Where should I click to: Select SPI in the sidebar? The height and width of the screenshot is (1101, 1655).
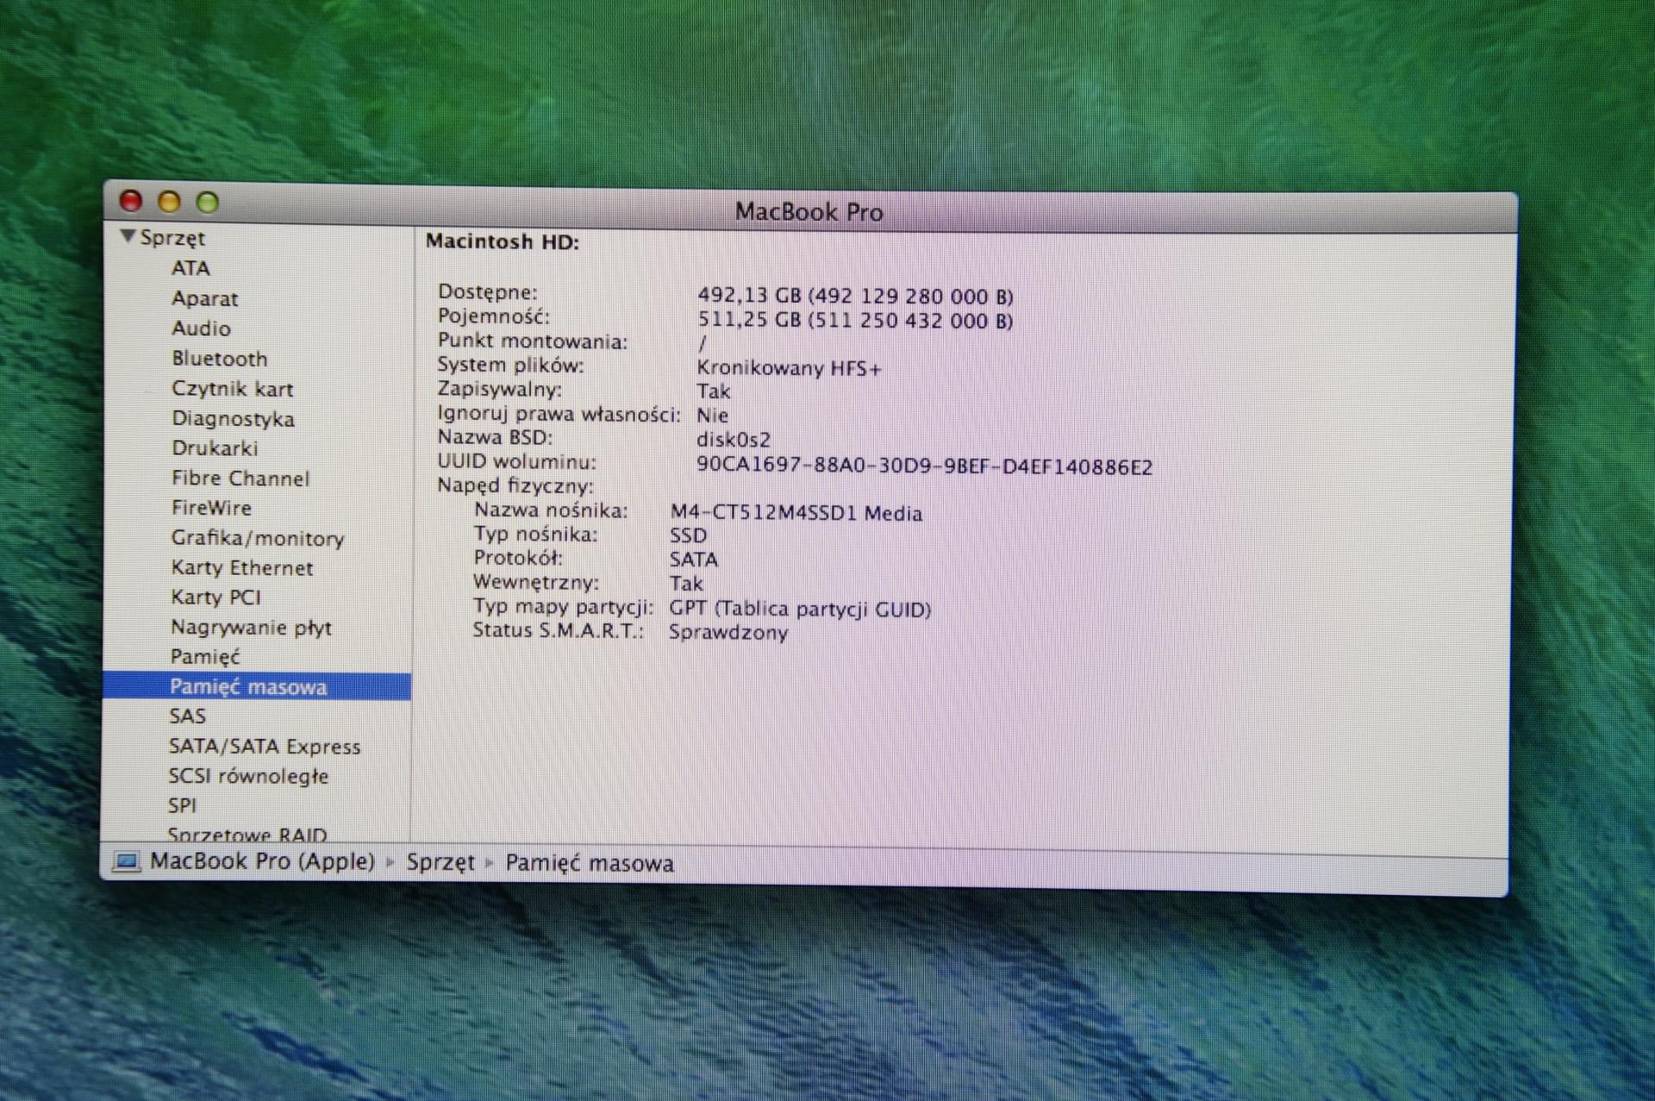(182, 805)
